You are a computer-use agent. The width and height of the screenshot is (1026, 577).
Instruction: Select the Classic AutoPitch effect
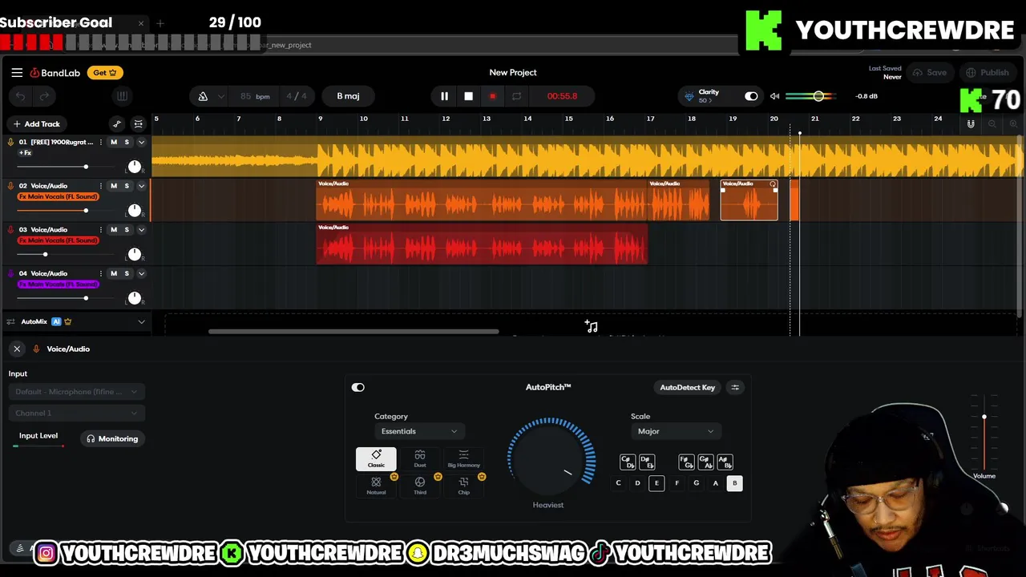click(376, 458)
